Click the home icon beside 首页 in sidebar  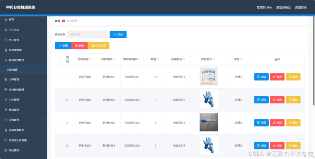point(6,19)
